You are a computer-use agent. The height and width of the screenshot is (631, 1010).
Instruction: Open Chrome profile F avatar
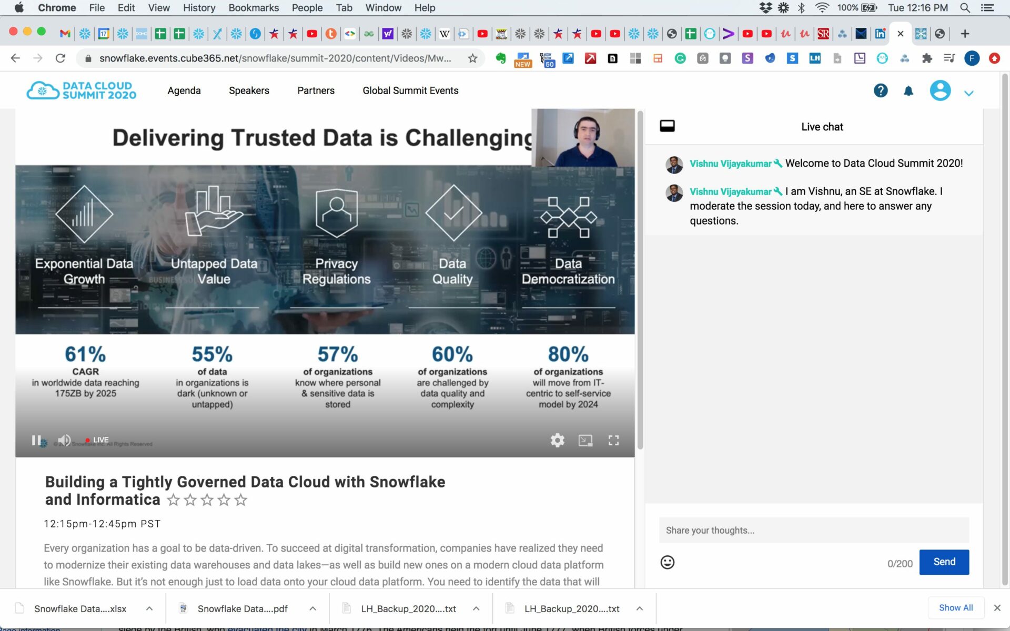tap(972, 58)
